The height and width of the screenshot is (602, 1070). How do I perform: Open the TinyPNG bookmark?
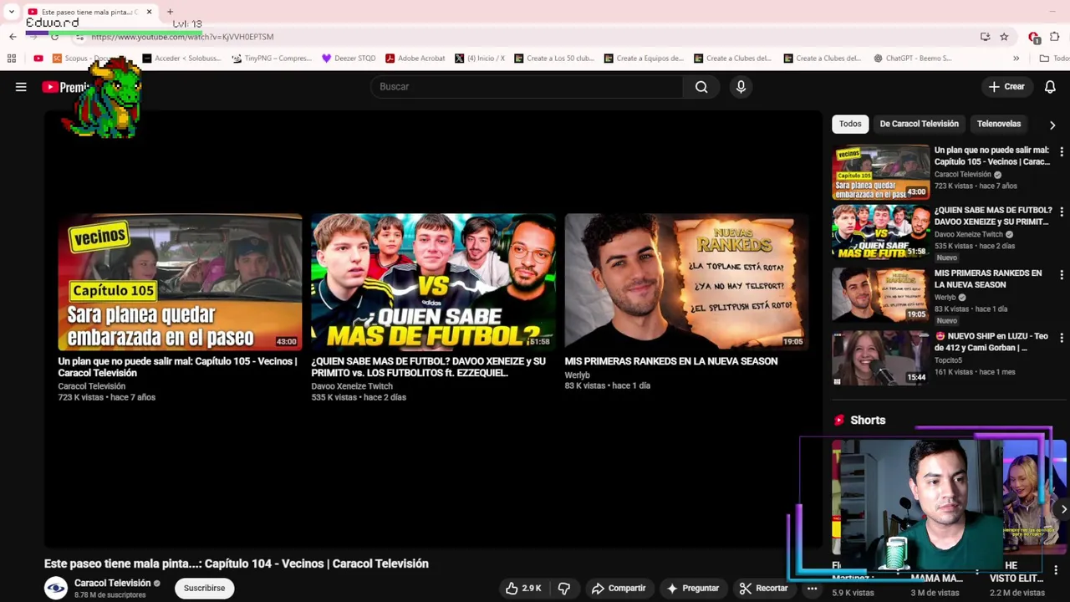point(272,59)
